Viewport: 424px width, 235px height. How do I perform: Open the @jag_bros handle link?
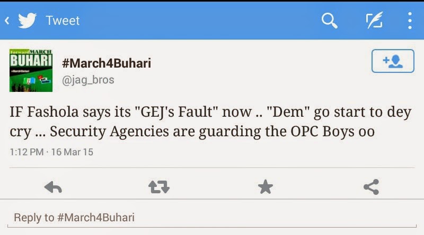(88, 80)
